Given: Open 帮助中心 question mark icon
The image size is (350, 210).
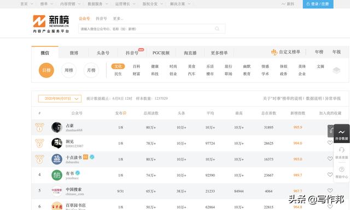Looking at the screenshot, I should click(341, 169).
